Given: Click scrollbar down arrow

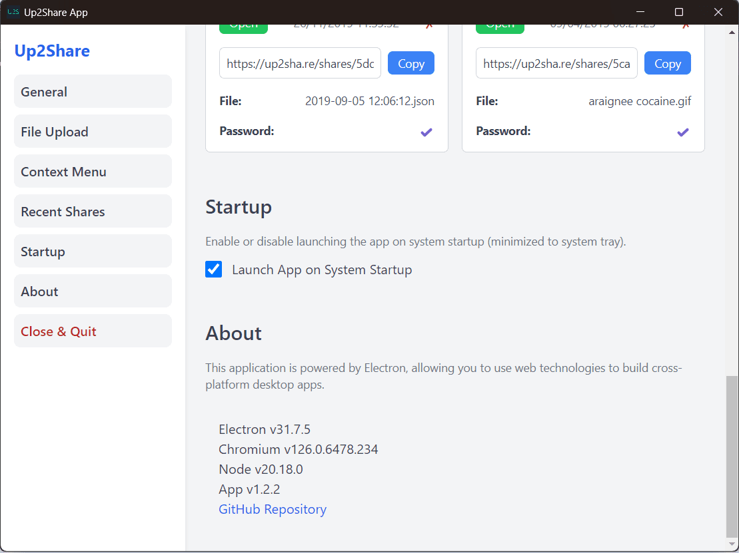Looking at the screenshot, I should pyautogui.click(x=732, y=544).
